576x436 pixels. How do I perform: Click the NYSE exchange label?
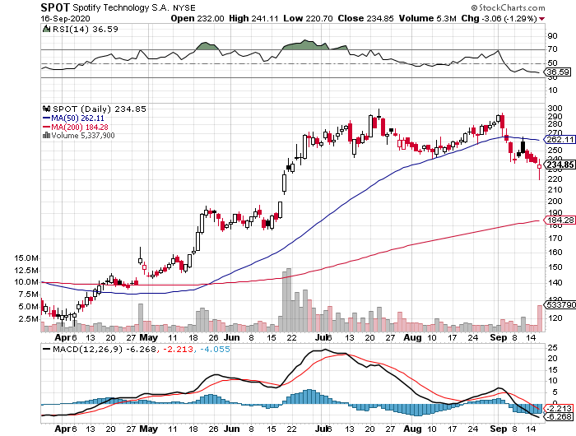coord(184,7)
